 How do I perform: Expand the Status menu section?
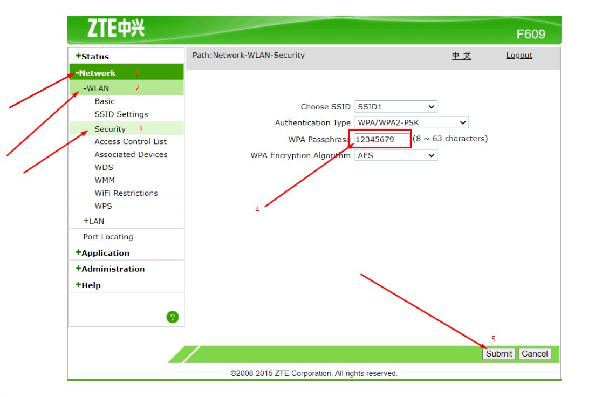[92, 57]
